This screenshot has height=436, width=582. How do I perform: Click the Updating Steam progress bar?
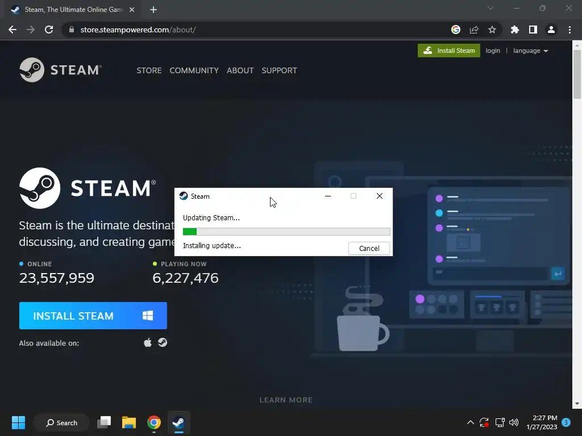coord(286,232)
